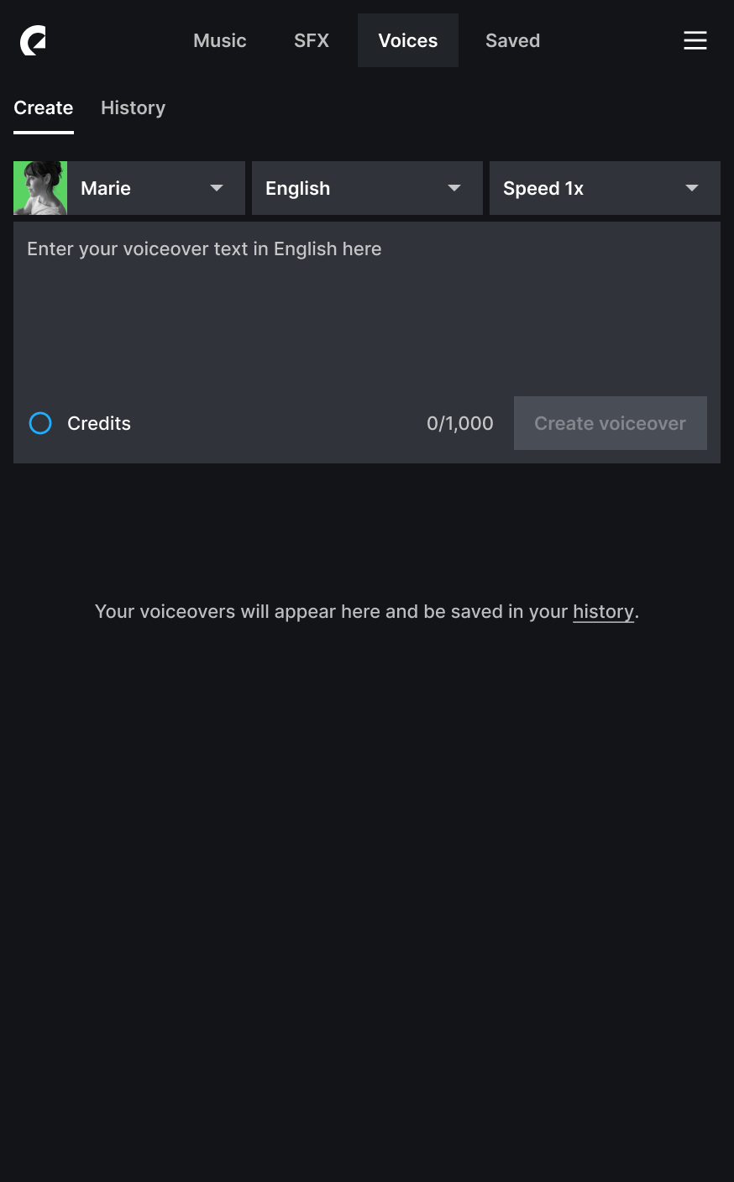Go to the Saved tab

pyautogui.click(x=512, y=40)
